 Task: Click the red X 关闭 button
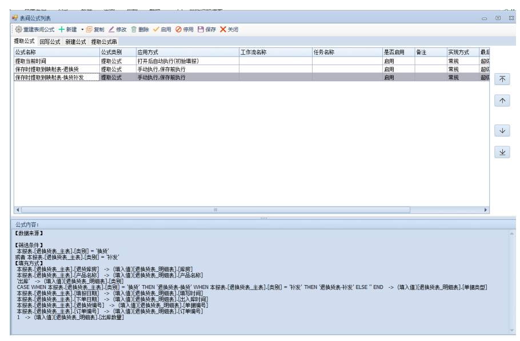[229, 29]
